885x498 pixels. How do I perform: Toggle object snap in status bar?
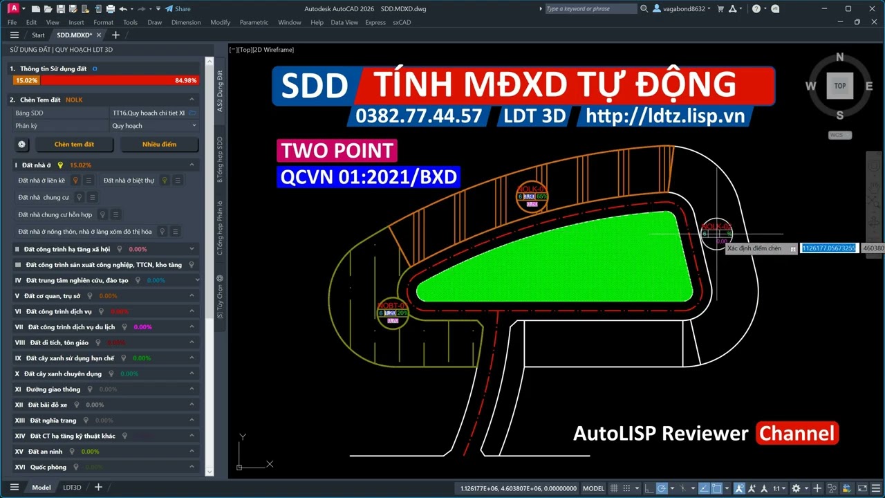point(716,488)
